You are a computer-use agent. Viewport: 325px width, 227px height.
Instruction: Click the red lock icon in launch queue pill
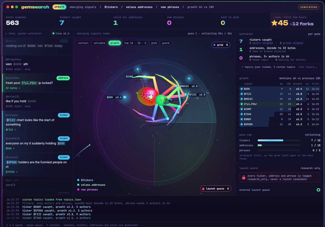(x=203, y=189)
